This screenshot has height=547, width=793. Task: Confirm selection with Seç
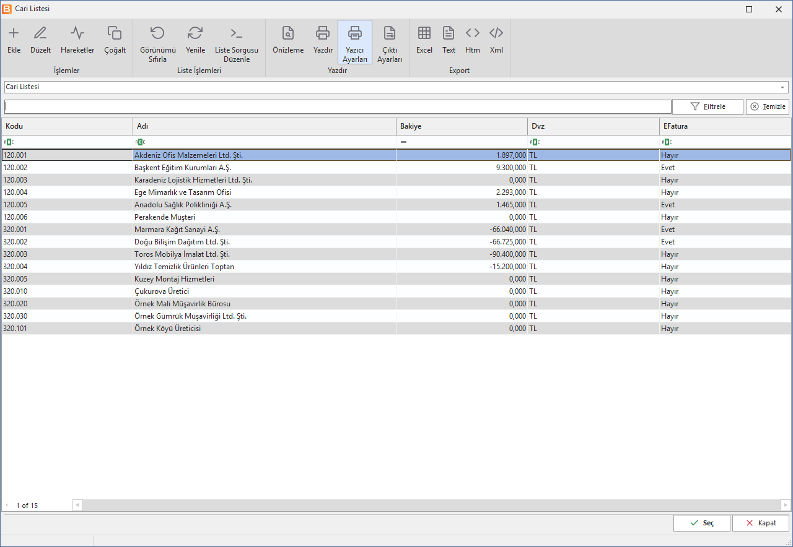click(x=702, y=523)
